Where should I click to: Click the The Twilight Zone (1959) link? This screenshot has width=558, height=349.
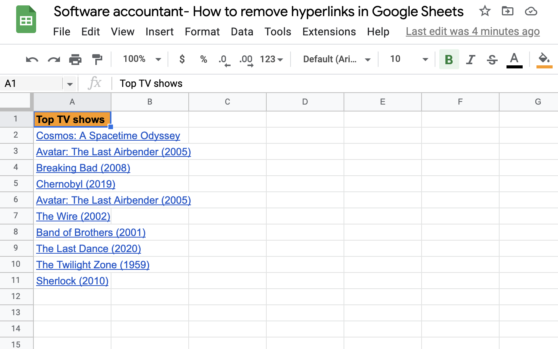[93, 265]
